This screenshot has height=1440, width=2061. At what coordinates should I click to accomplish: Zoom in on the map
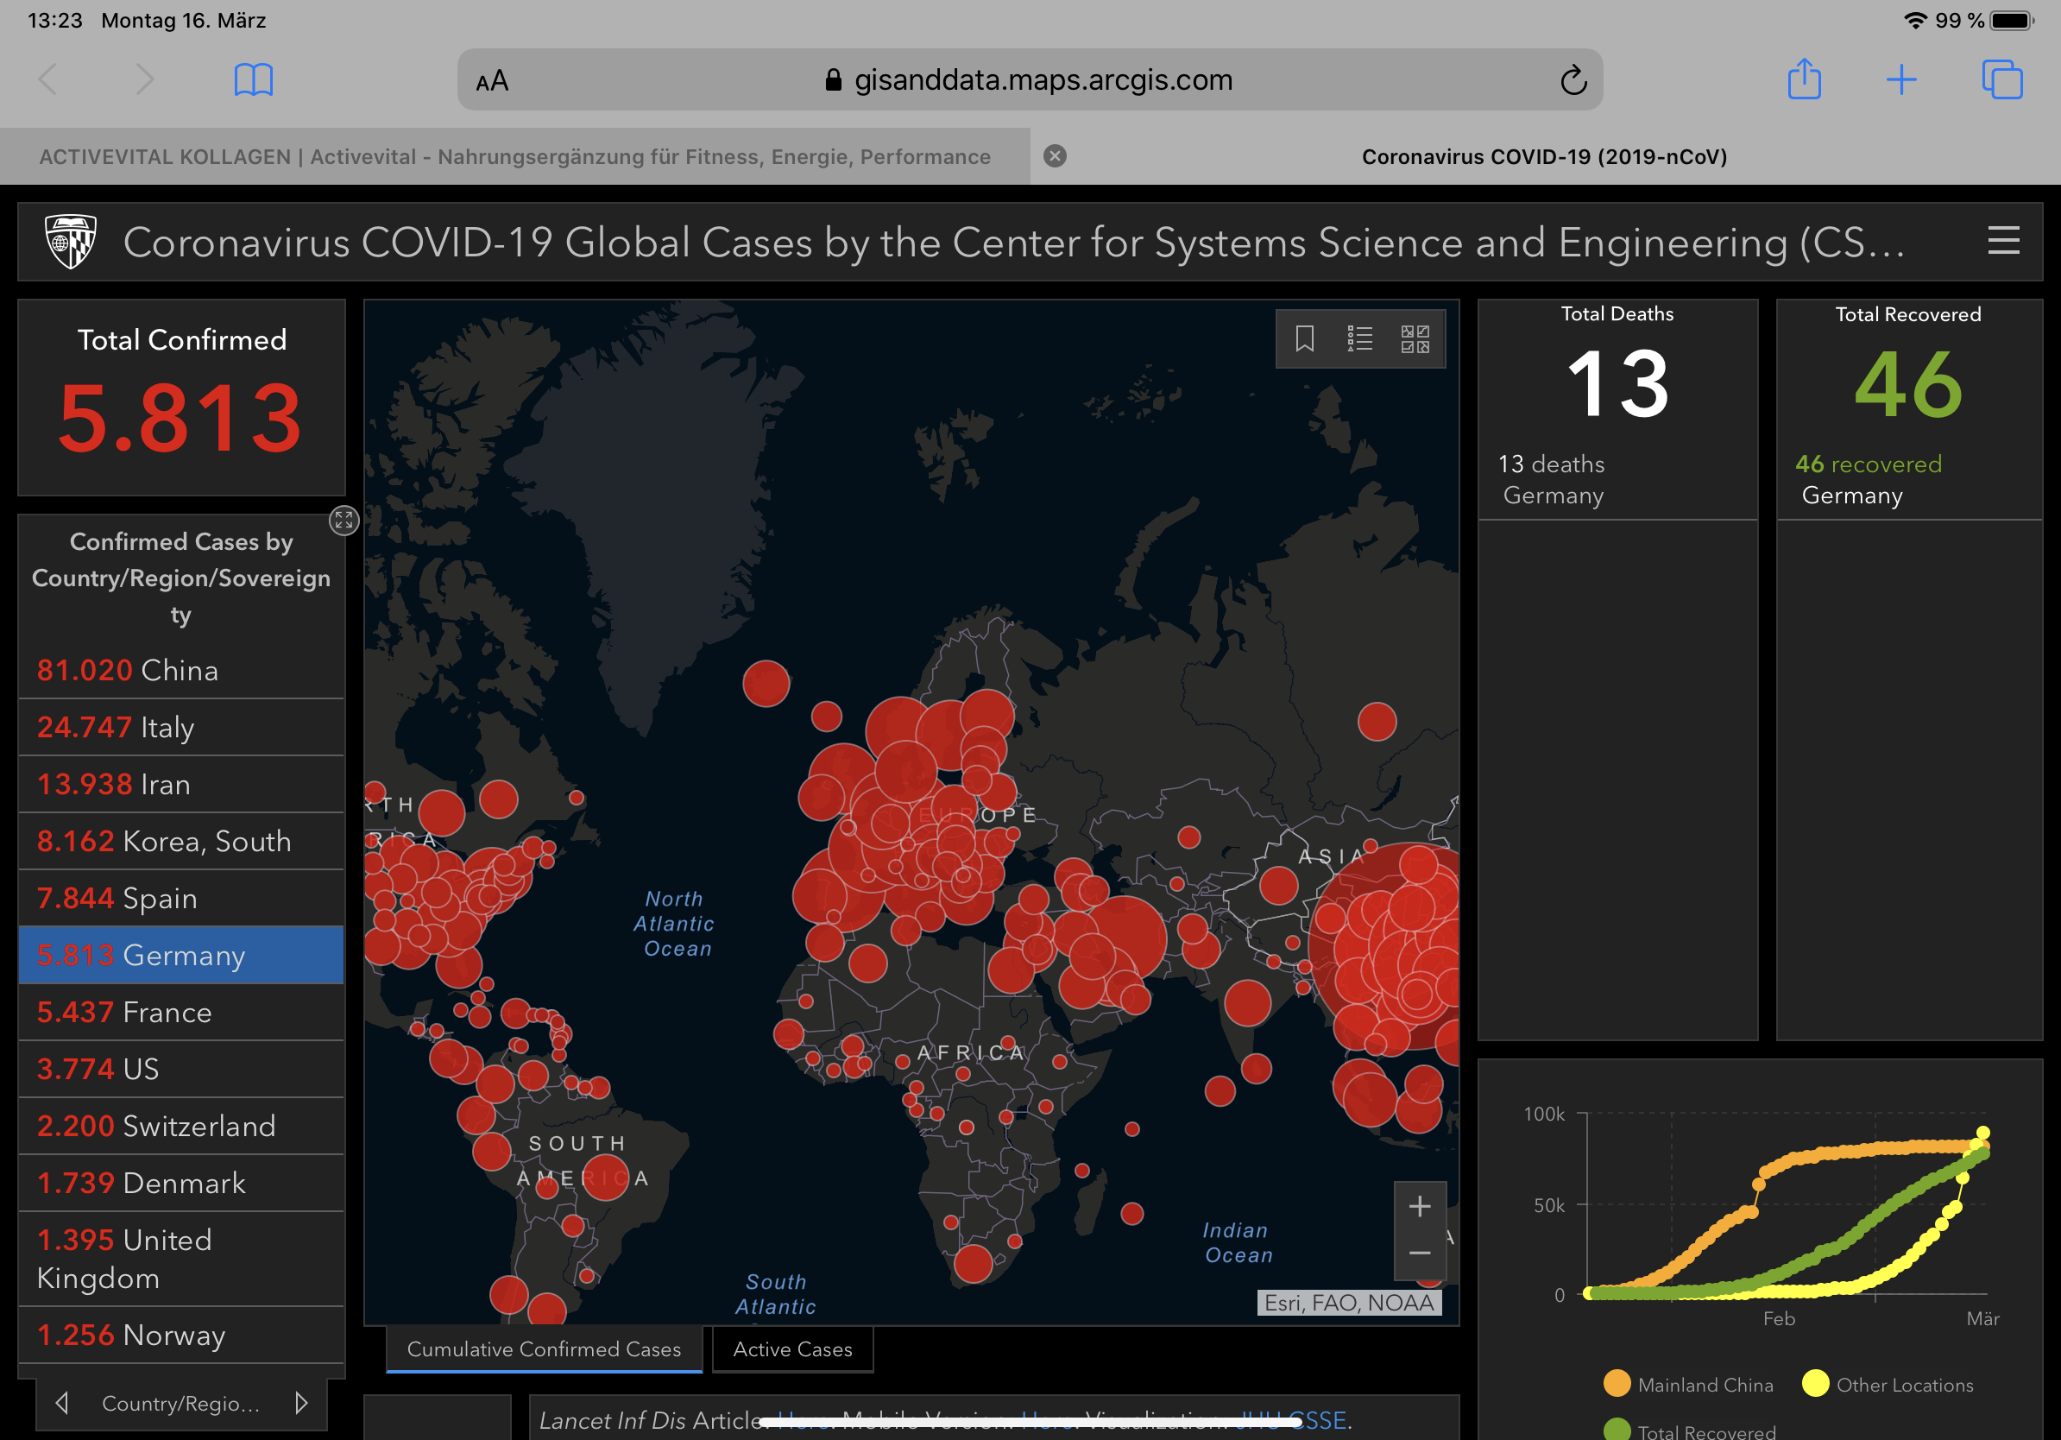(x=1419, y=1206)
